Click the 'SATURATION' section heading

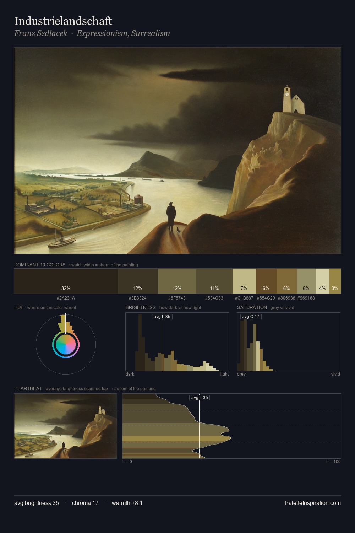click(x=252, y=307)
